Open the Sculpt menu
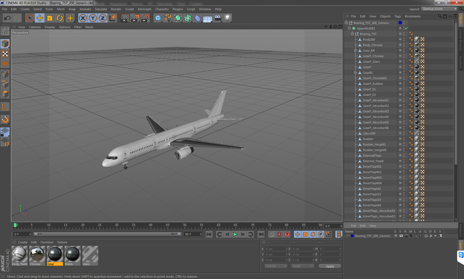 130,9
